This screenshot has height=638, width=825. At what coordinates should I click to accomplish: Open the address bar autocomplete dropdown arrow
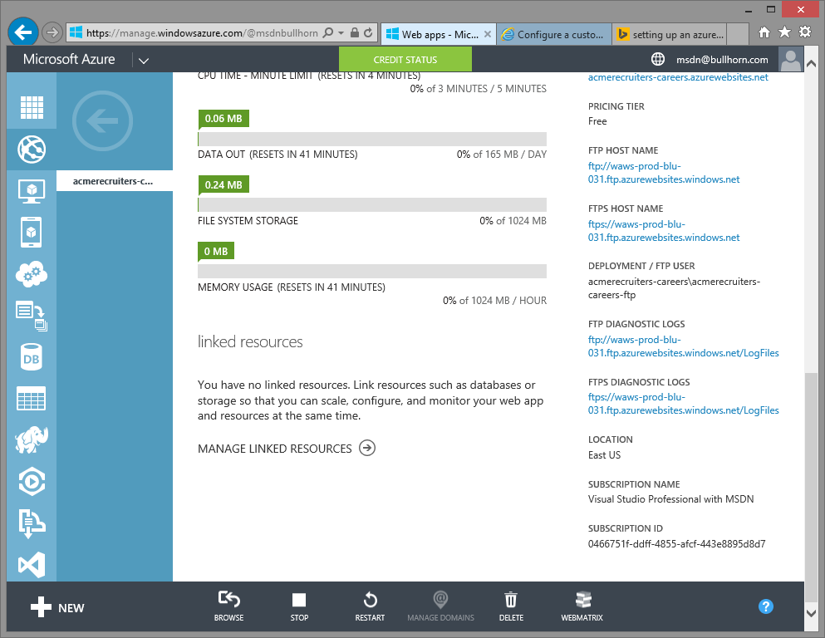pyautogui.click(x=341, y=32)
